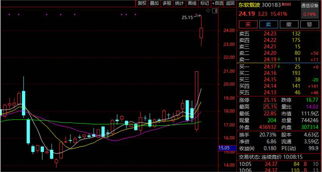Click 内盘 value 307314
Screen dimensions: 322x172
[x=310, y=127]
